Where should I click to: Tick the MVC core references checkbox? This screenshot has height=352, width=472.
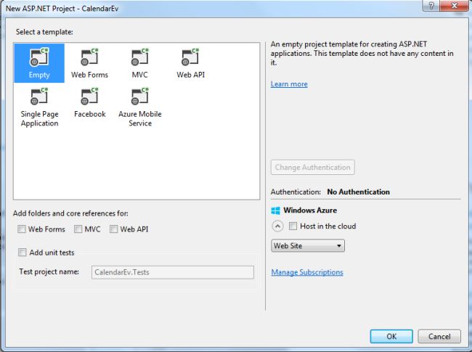78,229
